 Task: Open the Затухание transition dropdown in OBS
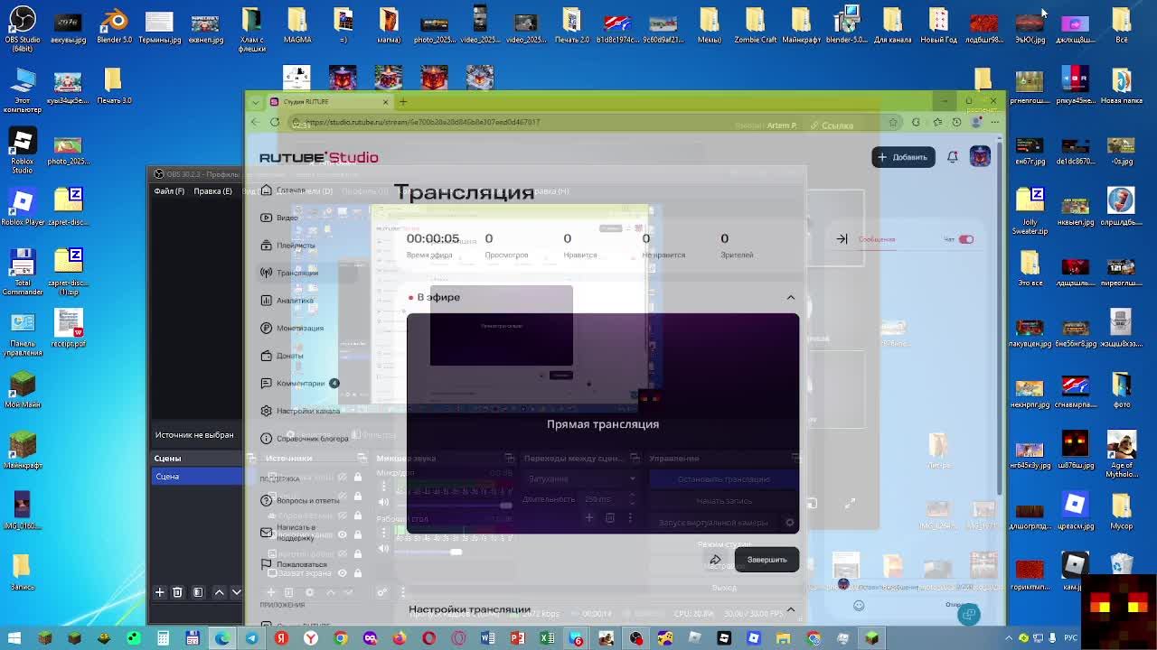coord(580,478)
